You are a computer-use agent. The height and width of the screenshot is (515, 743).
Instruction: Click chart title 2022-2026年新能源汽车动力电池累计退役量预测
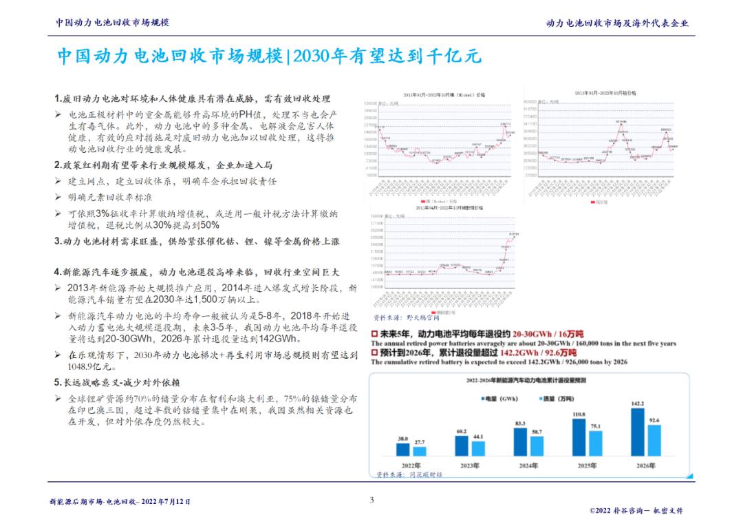526,380
